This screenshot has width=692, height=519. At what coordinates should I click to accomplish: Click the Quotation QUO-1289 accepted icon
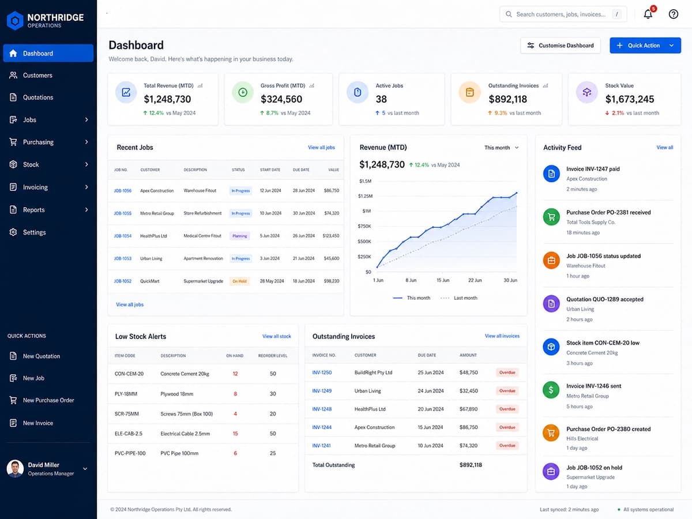[551, 303]
